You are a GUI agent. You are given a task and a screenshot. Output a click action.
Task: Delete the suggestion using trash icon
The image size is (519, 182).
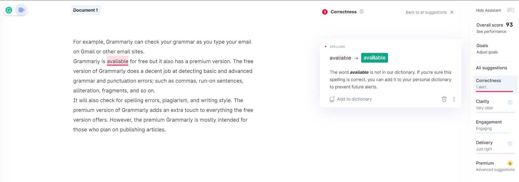pyautogui.click(x=444, y=99)
